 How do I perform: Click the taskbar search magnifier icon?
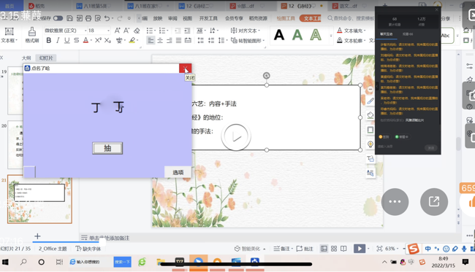[x=23, y=262]
